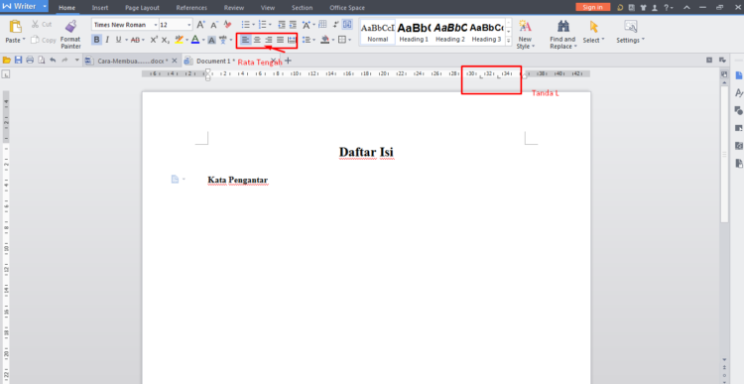Apply the Heading 1 style

pos(414,33)
